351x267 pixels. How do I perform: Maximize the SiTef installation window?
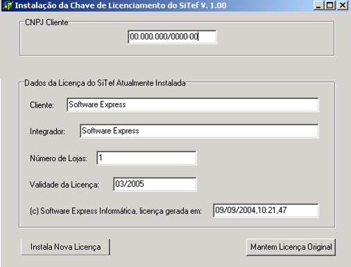pyautogui.click(x=330, y=6)
